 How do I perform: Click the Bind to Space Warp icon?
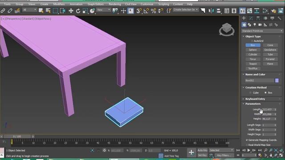click(17, 11)
